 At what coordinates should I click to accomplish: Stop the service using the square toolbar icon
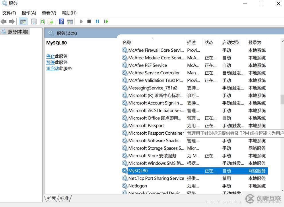coord(89,21)
